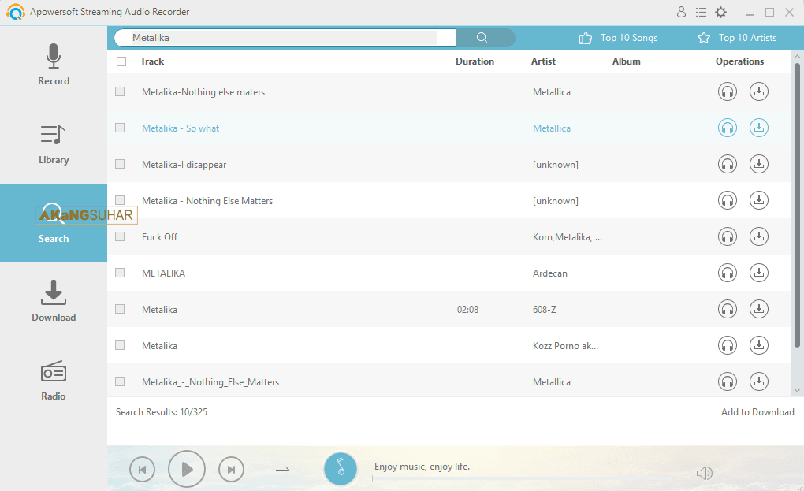Listen to Metalika by Kozz Porno

click(x=727, y=345)
